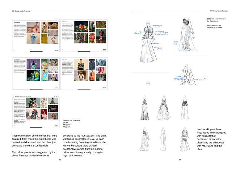This screenshot has width=240, height=169.
Task: Click the close X icon in PDF viewer screenshot
Action: coord(13,97)
